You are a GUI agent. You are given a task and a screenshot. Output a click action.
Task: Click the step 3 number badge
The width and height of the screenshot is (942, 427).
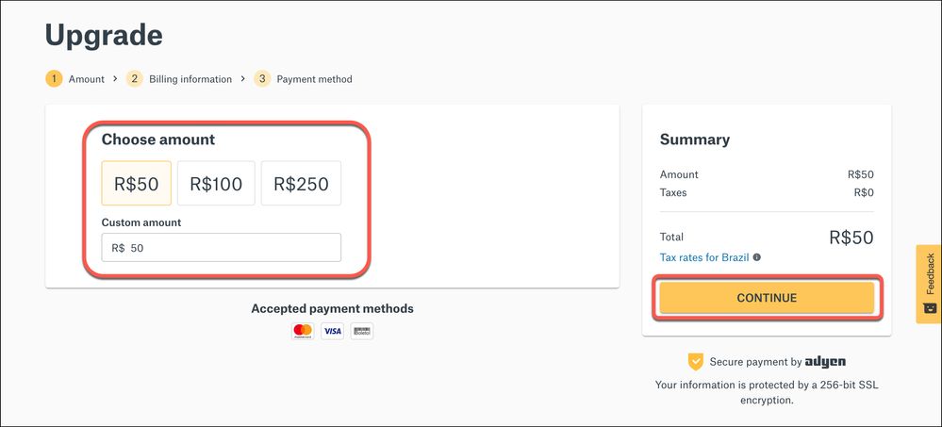point(261,79)
